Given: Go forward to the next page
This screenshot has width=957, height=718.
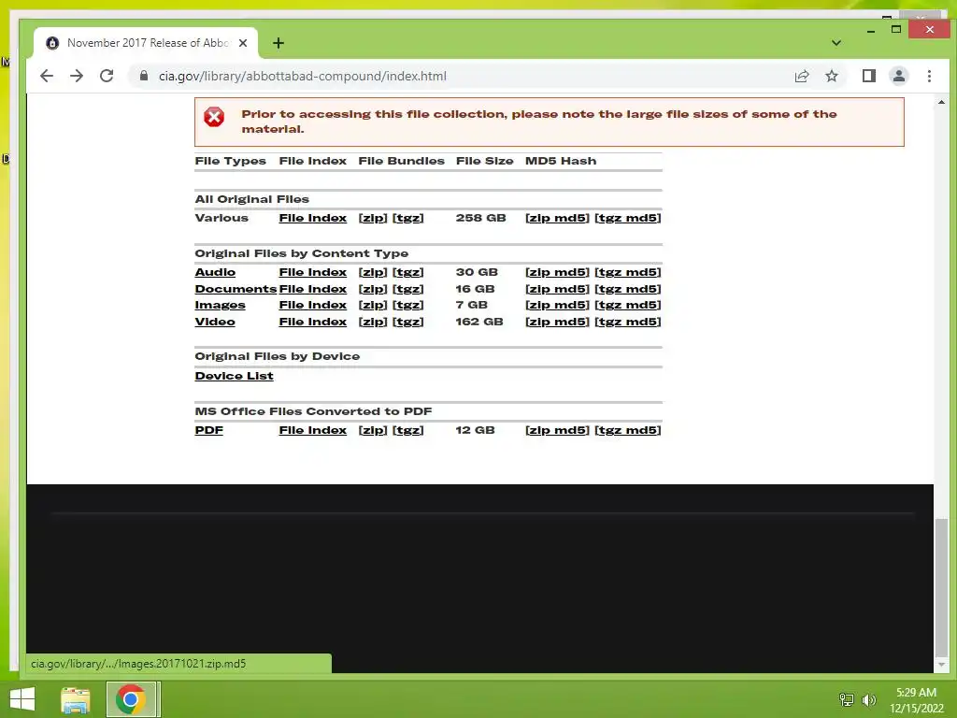Looking at the screenshot, I should 77,77.
